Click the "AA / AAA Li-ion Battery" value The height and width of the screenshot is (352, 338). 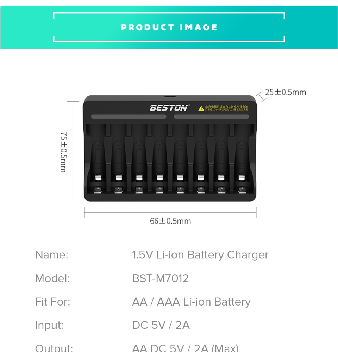point(191,302)
